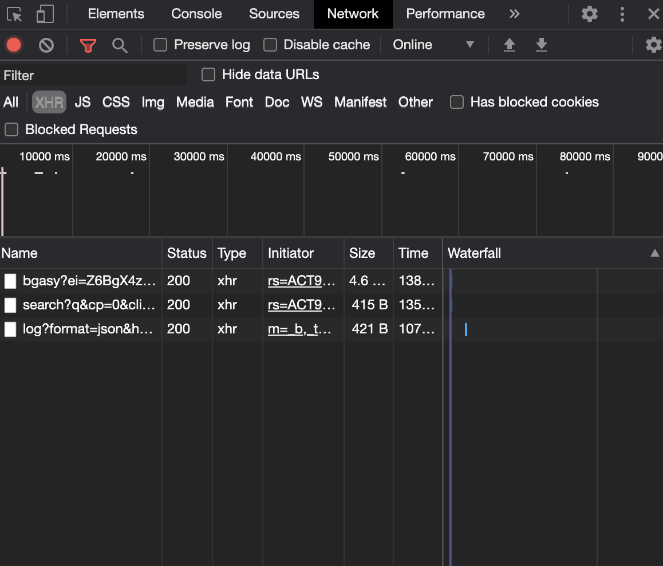Screen dimensions: 663x566
Task: Enable Disable cache checkbox
Action: 270,45
